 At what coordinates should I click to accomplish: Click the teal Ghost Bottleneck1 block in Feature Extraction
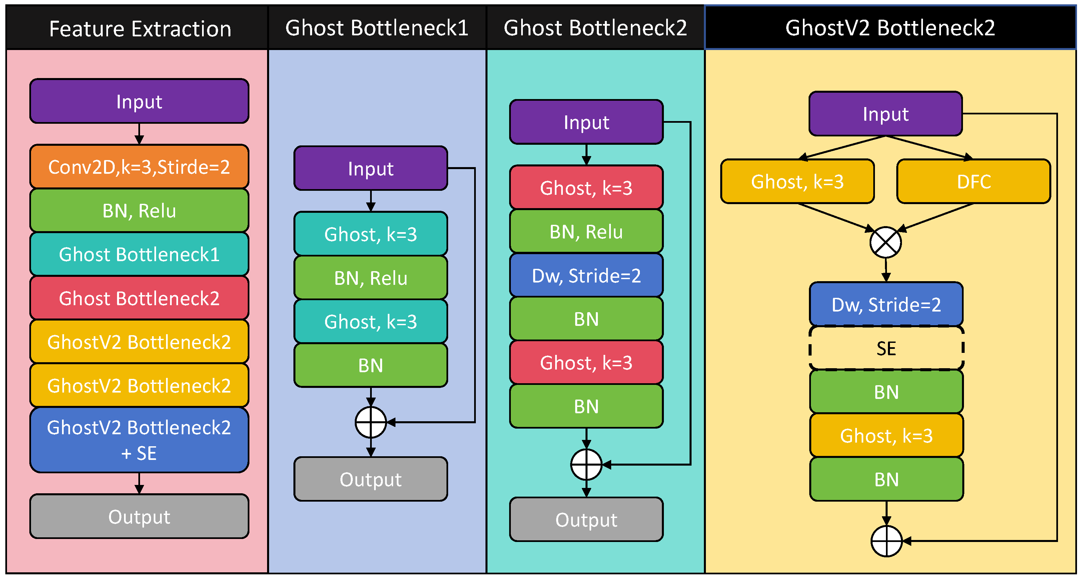click(139, 254)
